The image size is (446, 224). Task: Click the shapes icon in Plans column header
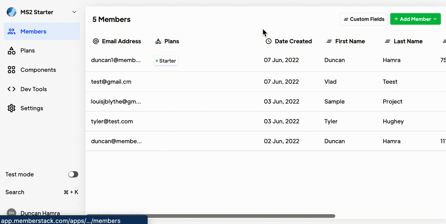click(158, 41)
